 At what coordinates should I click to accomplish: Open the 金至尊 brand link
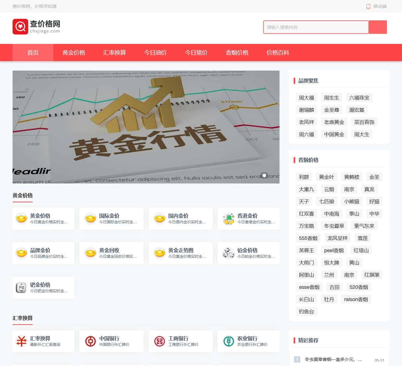click(x=332, y=110)
